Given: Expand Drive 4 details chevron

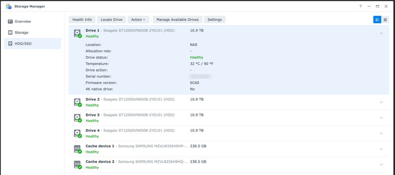Looking at the screenshot, I should pos(381,134).
